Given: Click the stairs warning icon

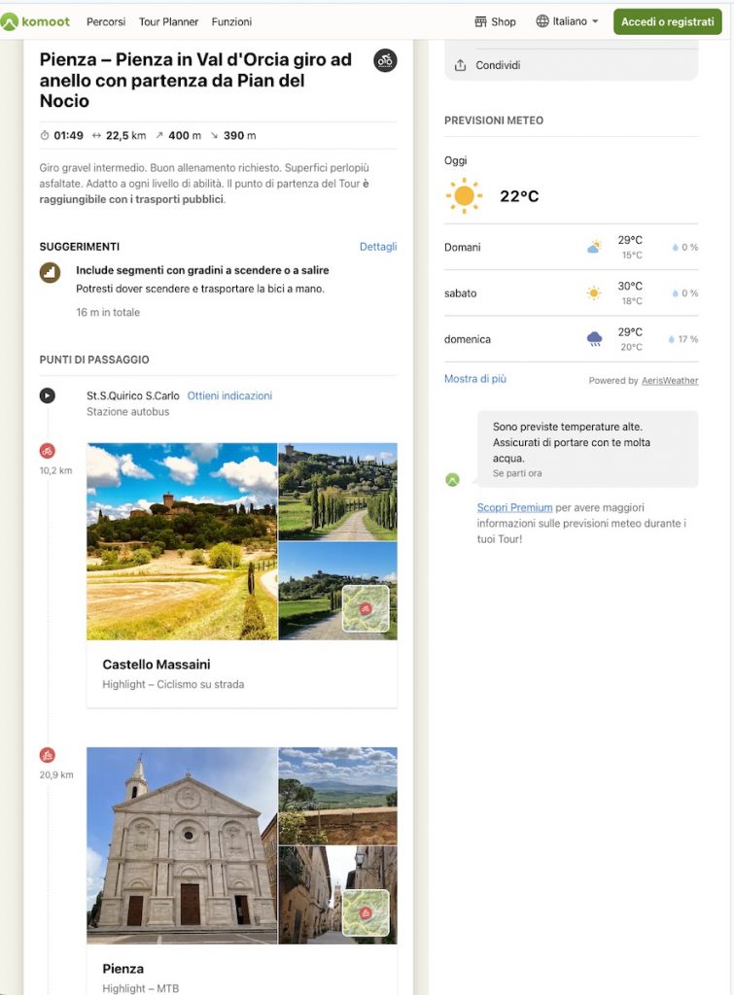Looking at the screenshot, I should click(51, 273).
